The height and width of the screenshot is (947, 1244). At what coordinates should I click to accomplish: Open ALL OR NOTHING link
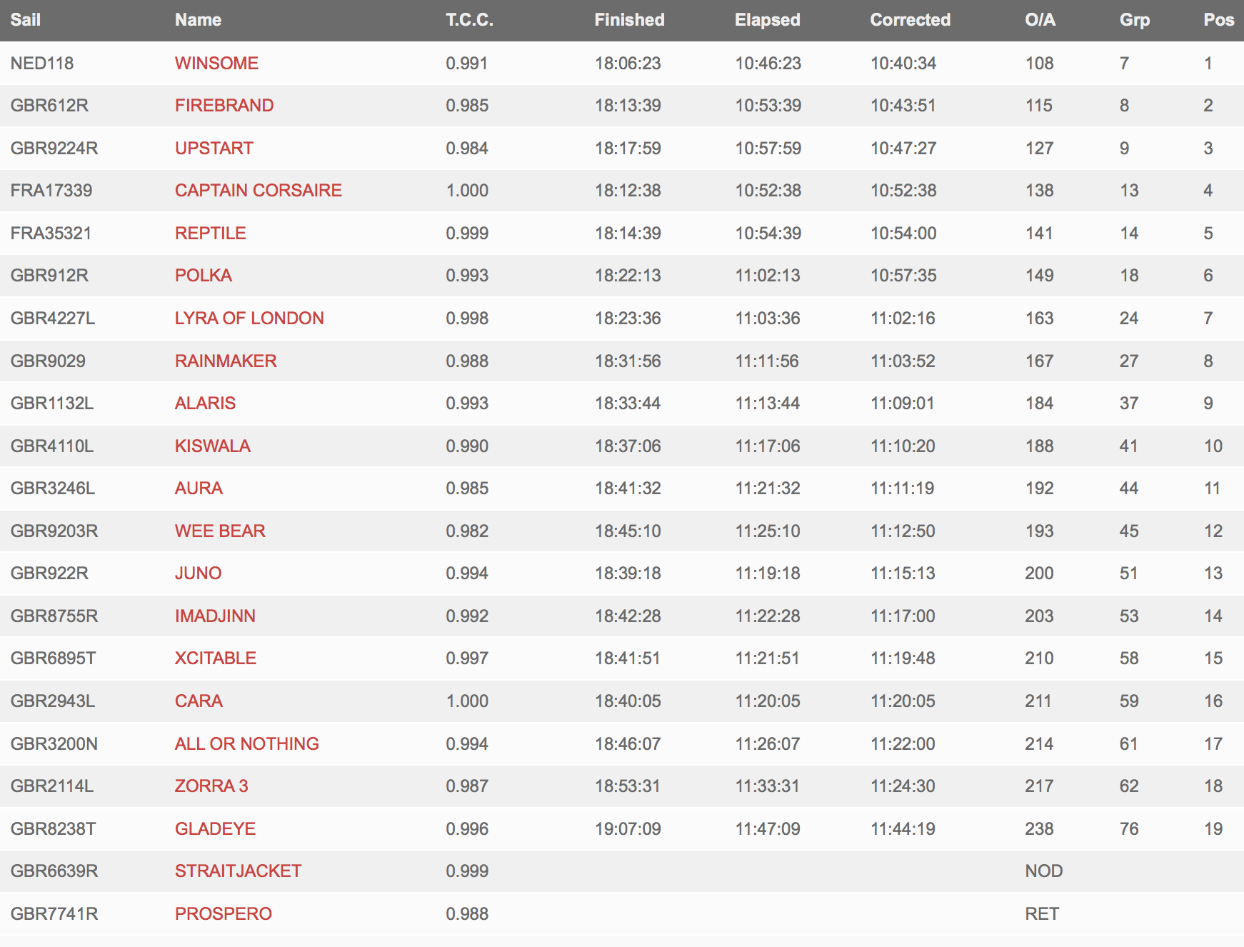[x=247, y=743]
